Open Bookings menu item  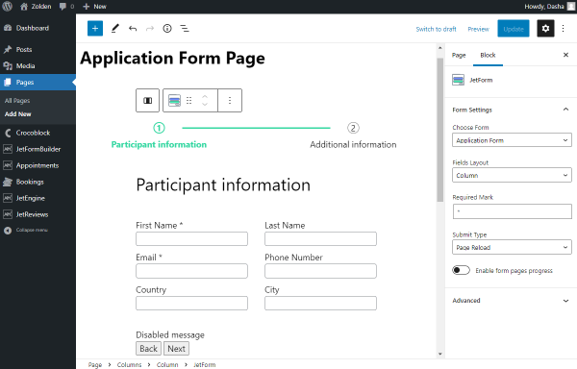38,182
